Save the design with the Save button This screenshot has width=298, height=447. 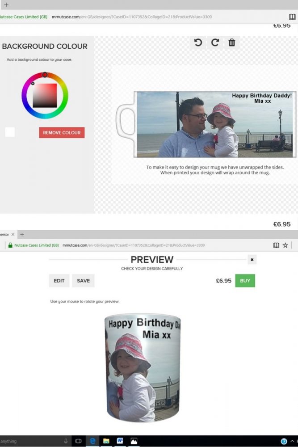pyautogui.click(x=83, y=281)
